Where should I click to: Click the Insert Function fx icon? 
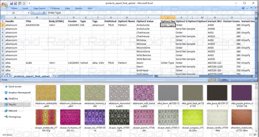point(44,13)
